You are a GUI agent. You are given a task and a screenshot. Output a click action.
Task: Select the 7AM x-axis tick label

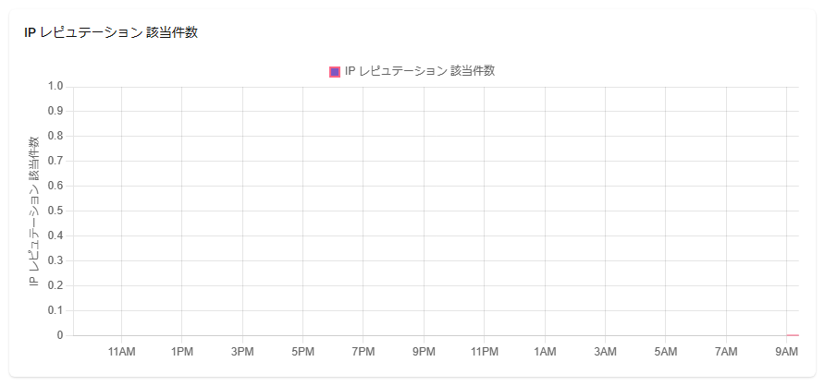click(726, 352)
